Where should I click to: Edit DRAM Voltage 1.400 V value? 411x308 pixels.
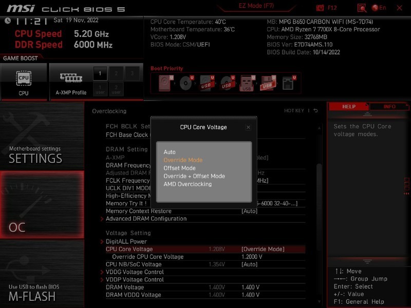tap(250, 287)
